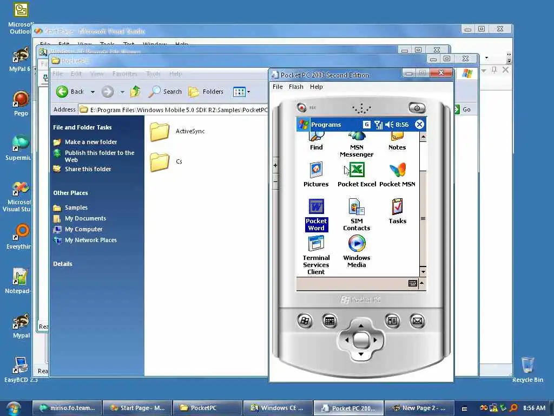Open Pocket MSN icon
The width and height of the screenshot is (554, 416).
[x=397, y=174]
